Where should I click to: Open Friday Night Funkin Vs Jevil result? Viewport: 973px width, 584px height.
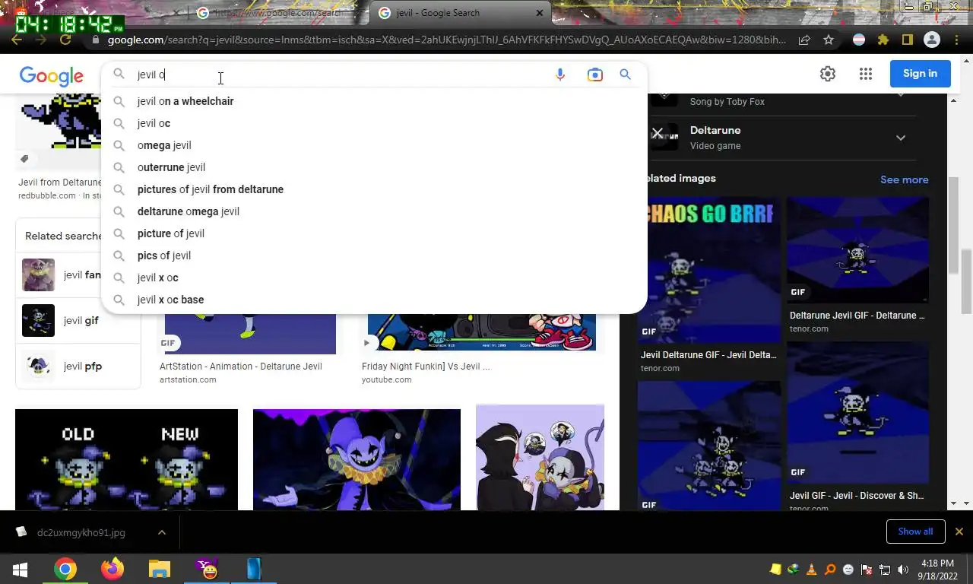click(426, 367)
